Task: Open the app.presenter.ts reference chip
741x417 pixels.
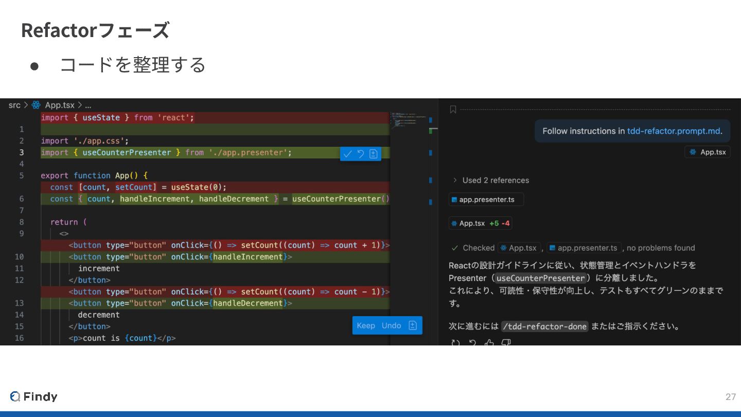Action: point(486,199)
